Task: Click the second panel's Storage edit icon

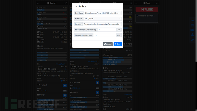Action: 97,93
